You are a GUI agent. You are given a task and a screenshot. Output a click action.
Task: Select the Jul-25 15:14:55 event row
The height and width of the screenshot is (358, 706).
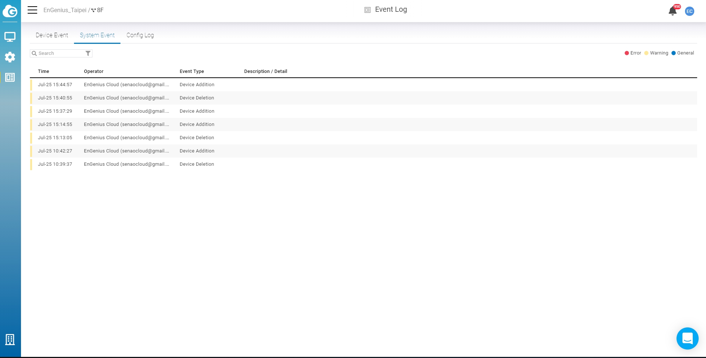click(363, 124)
